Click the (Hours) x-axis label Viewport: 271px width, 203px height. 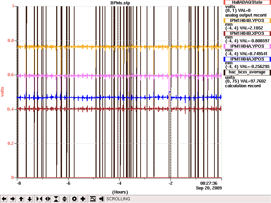(x=120, y=192)
